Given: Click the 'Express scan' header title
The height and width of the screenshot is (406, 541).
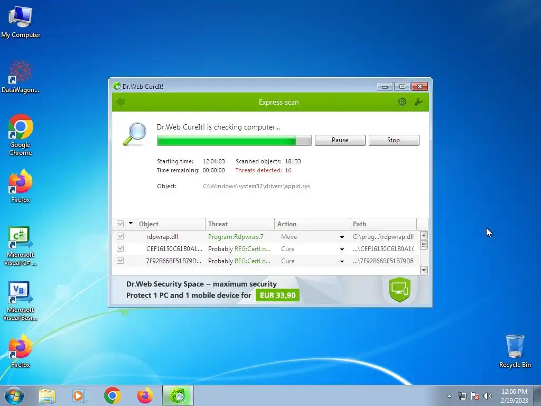Looking at the screenshot, I should click(279, 102).
